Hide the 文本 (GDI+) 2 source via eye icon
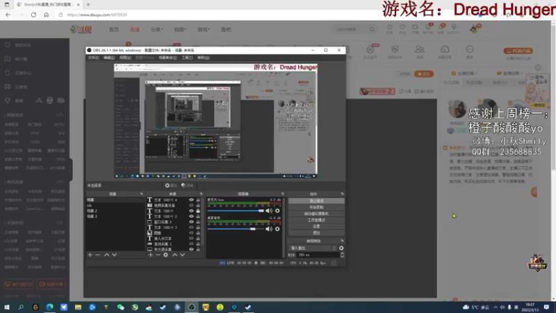The width and height of the screenshot is (556, 313). click(191, 216)
